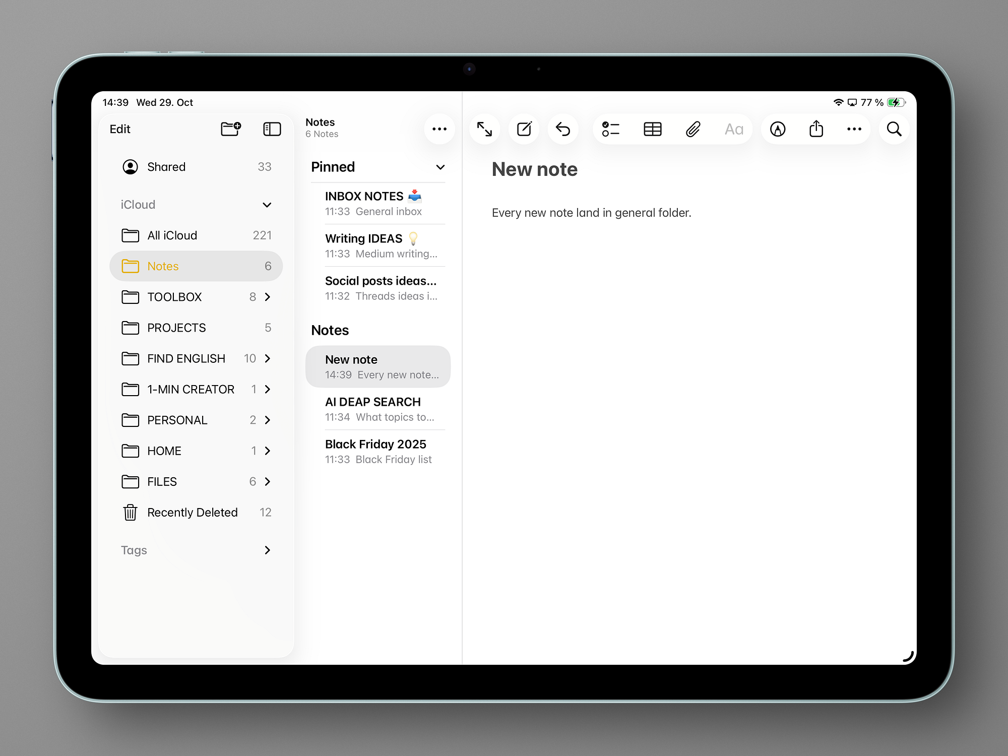
Task: Toggle the sidebar visibility icon
Action: tap(272, 129)
